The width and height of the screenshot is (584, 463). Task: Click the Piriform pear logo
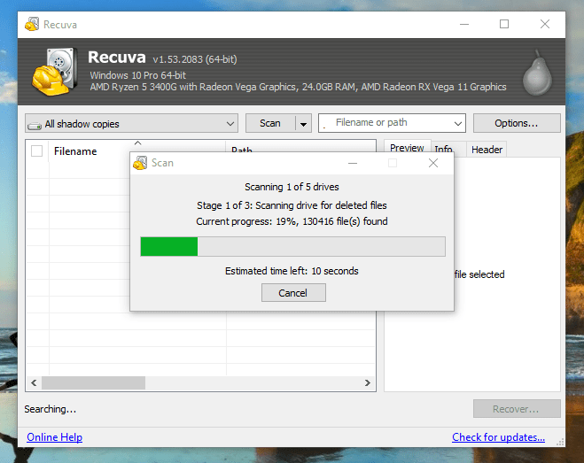coord(537,73)
